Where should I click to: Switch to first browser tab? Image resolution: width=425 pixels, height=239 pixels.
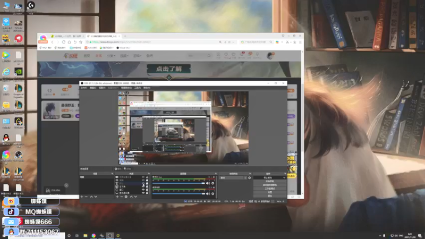66,36
